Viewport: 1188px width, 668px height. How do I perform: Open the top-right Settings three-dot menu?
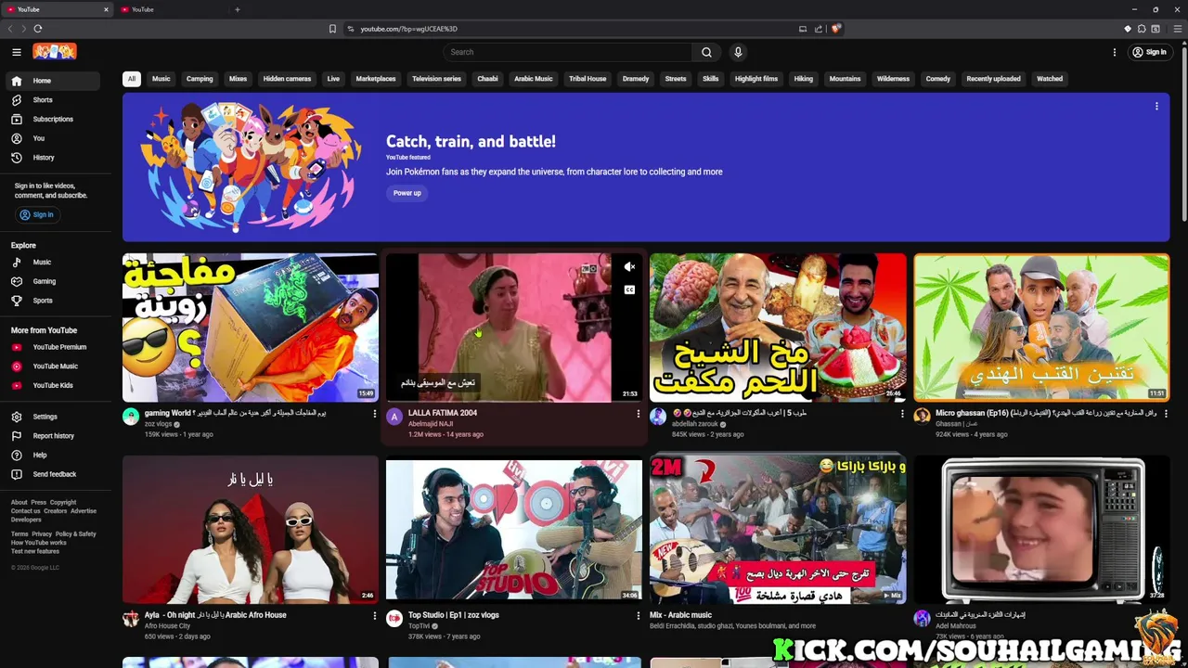[x=1115, y=52]
